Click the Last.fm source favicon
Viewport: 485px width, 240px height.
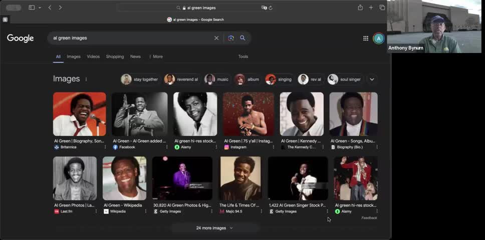[57, 211]
